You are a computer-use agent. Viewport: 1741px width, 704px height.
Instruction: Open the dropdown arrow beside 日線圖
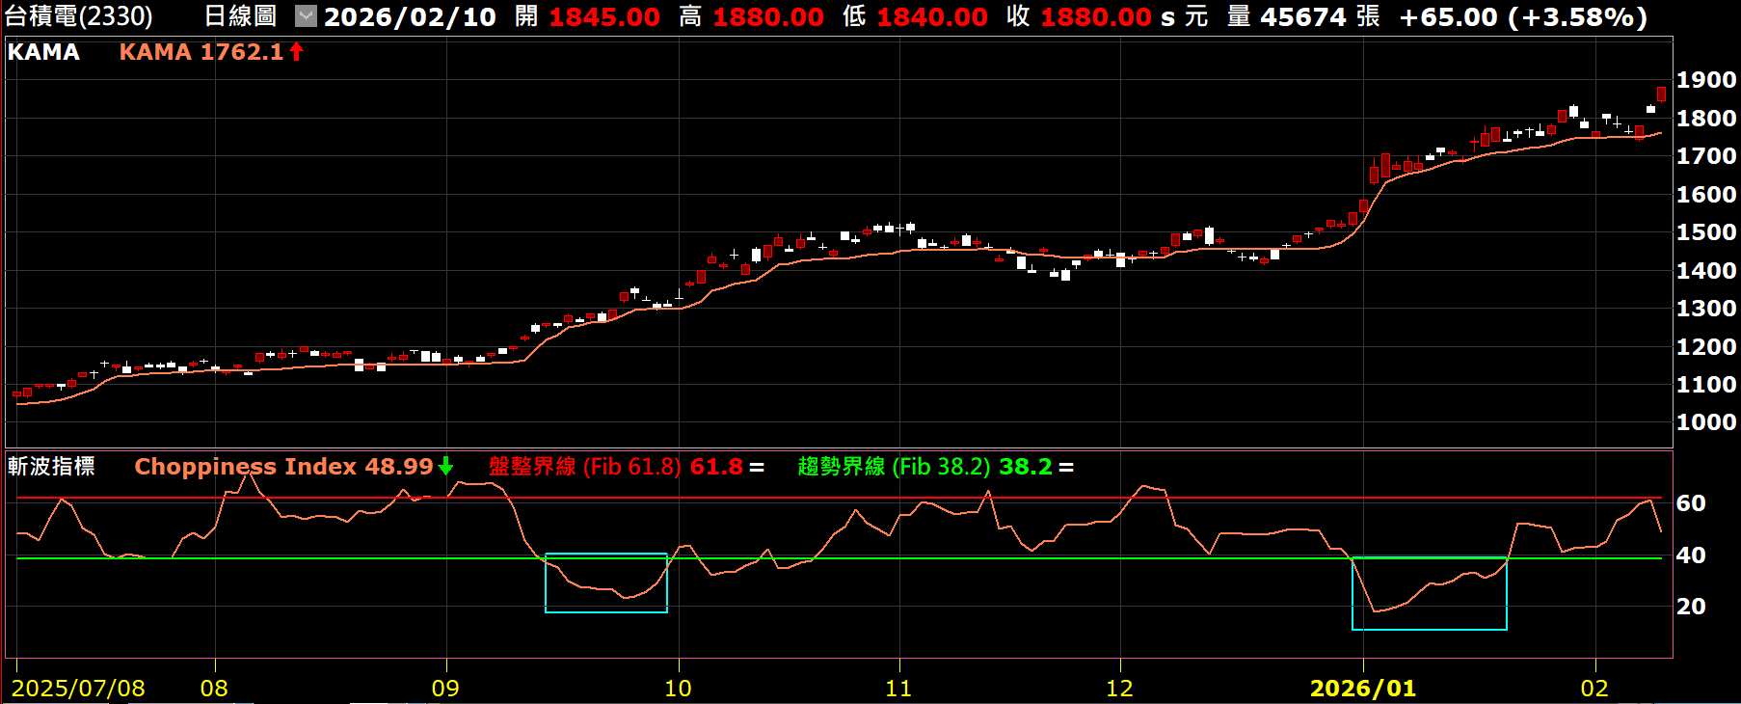pyautogui.click(x=305, y=16)
